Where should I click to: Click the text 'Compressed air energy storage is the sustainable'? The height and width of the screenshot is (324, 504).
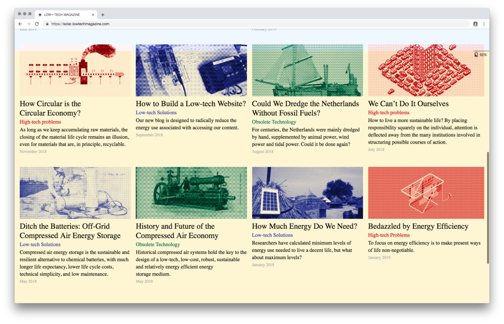74,252
